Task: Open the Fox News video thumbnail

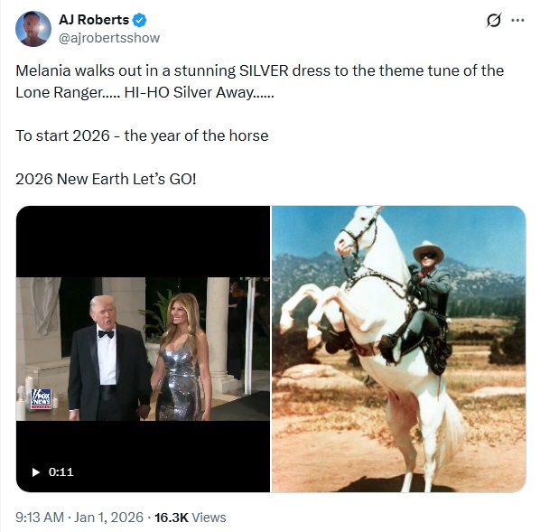Action: point(143,349)
